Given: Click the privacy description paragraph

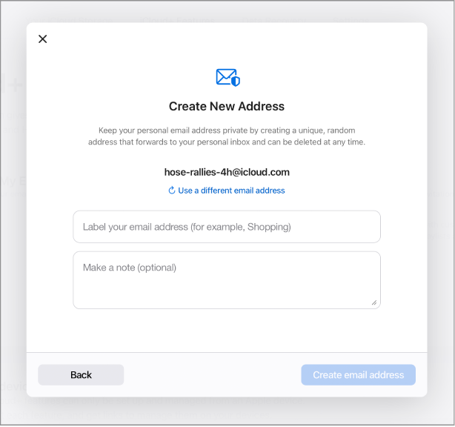Looking at the screenshot, I should (227, 136).
